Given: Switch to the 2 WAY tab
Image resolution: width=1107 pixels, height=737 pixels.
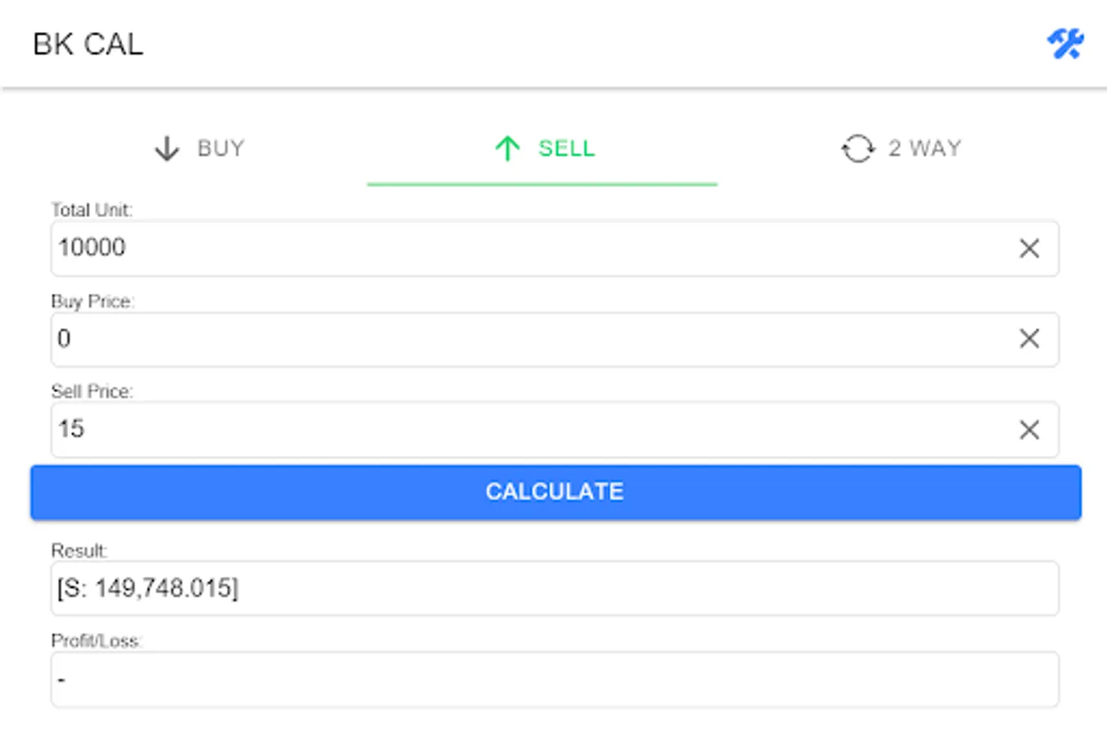Looking at the screenshot, I should point(924,149).
